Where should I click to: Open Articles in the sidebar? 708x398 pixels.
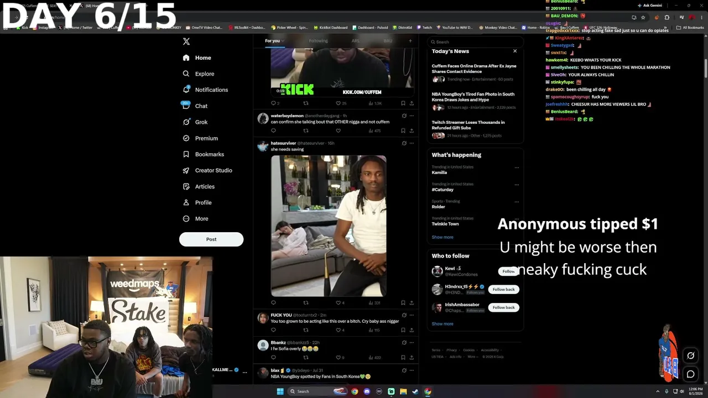(199, 186)
